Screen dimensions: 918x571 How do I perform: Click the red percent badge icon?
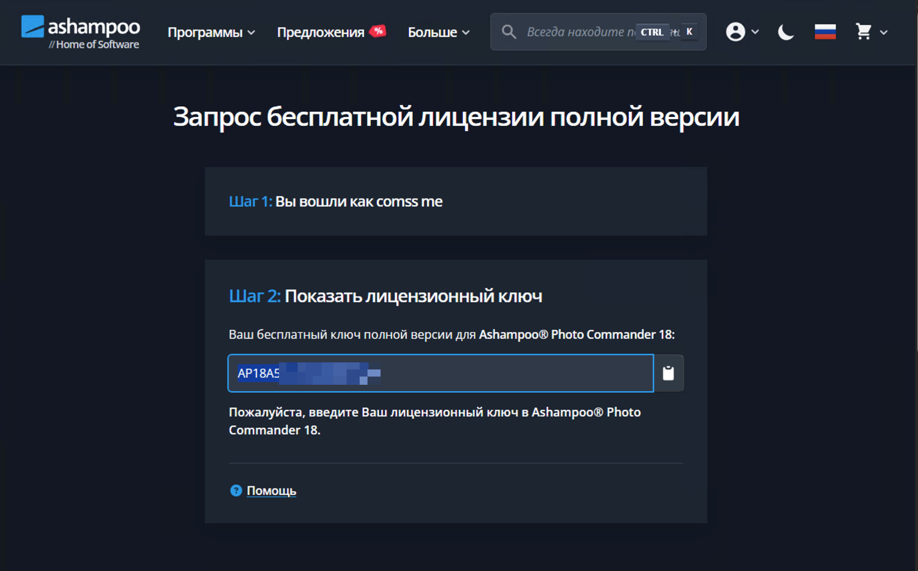[378, 31]
